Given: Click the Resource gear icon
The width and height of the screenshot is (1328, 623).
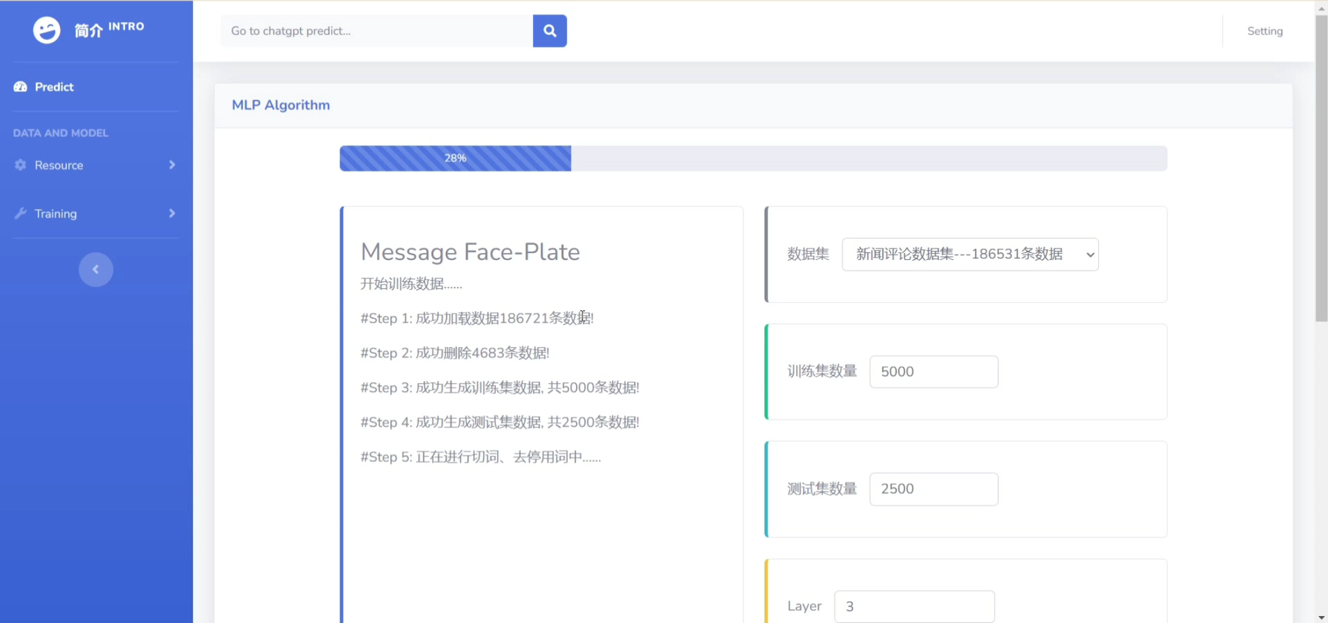Looking at the screenshot, I should pos(21,165).
